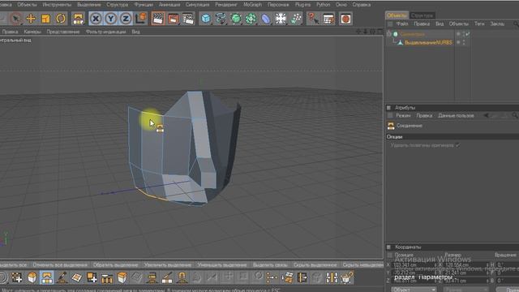Click 'Обратить выделение' button
The width and height of the screenshot is (519, 292).
pos(115,265)
